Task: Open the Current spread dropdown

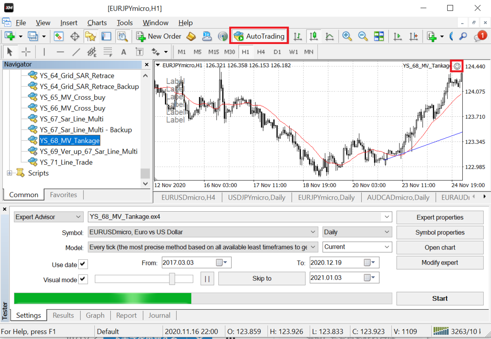Action: point(357,247)
